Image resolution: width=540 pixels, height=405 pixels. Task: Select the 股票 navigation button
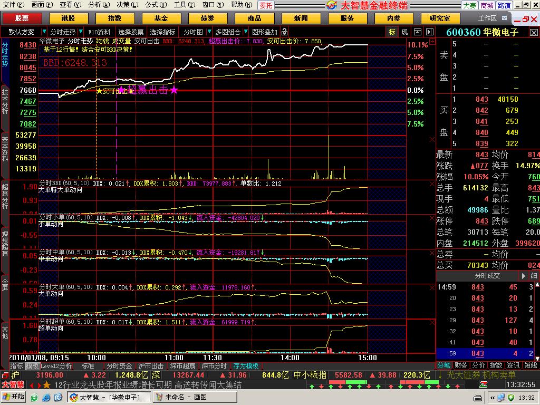tap(22, 18)
